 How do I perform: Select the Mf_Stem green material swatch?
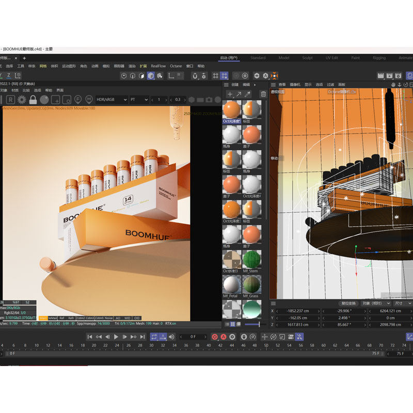click(251, 260)
